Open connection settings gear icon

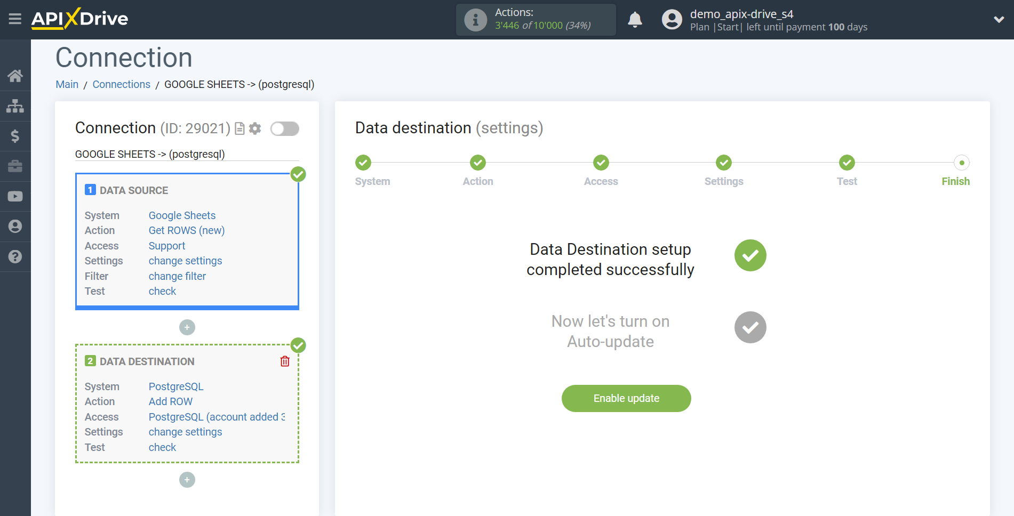[255, 128]
